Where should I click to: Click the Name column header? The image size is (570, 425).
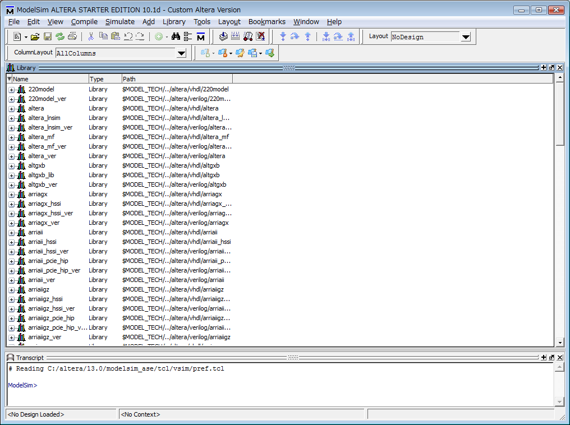50,79
